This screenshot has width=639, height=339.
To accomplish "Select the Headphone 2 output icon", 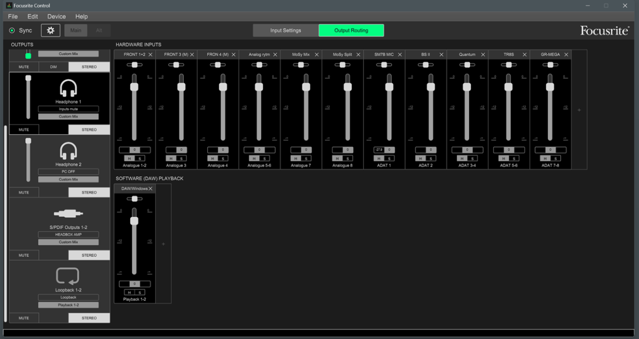I will click(x=68, y=151).
